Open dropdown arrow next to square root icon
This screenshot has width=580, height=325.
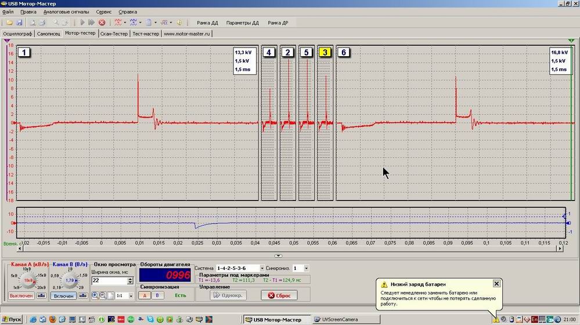tap(171, 23)
